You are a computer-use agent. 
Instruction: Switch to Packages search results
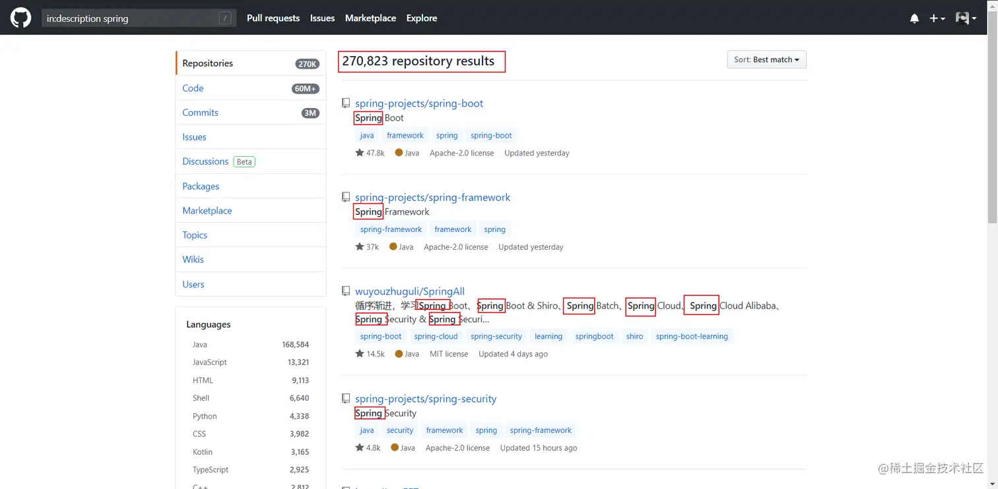(x=251, y=186)
